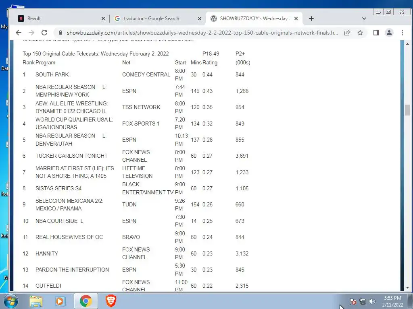
Task: Click the network tray icon
Action: 363,301
